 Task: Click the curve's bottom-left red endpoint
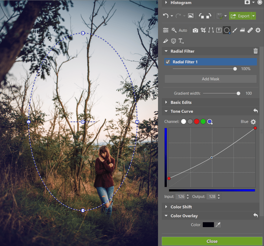point(169,179)
